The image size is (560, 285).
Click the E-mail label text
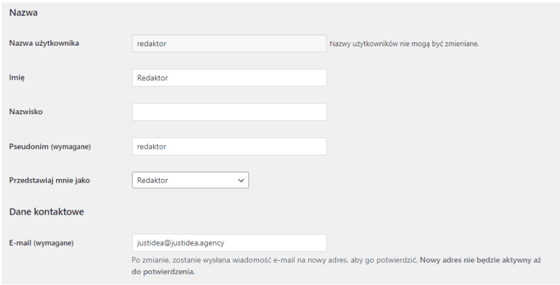21,243
